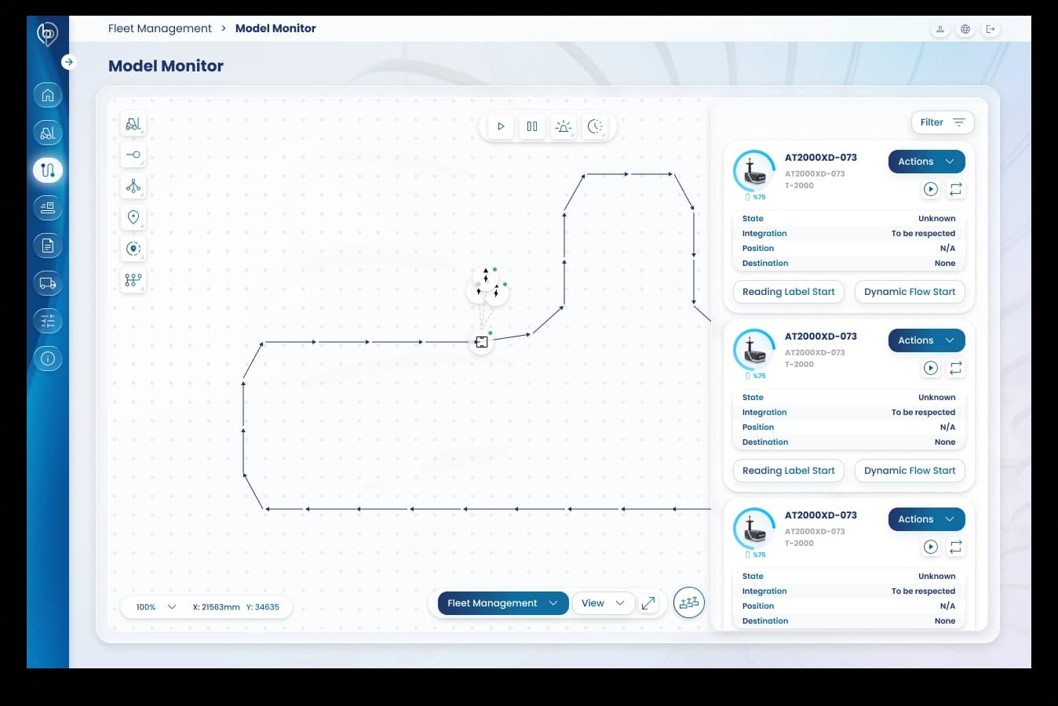Click the middle card's vehicle thumbnail image
The image size is (1058, 706).
click(x=754, y=350)
